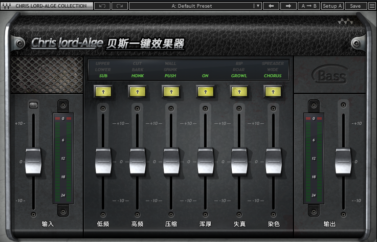Grab the 染色 pitch fader handle

pos(274,161)
